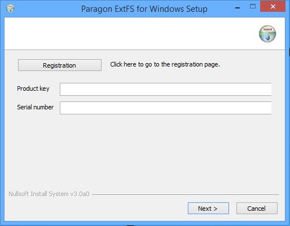Image resolution: width=290 pixels, height=226 pixels.
Task: Focus the Product key input field
Action: [x=165, y=89]
